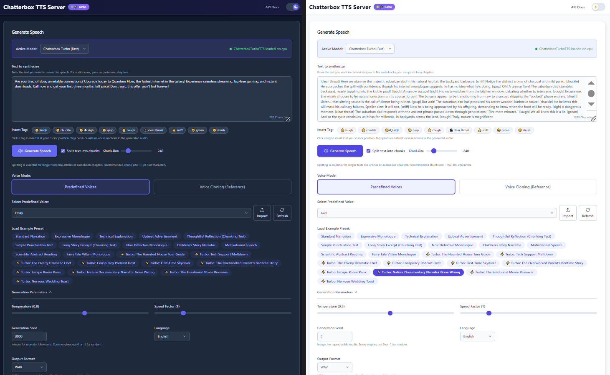Click the Temperature slider in dark-theme pane
The width and height of the screenshot is (610, 375).
pyautogui.click(x=80, y=313)
